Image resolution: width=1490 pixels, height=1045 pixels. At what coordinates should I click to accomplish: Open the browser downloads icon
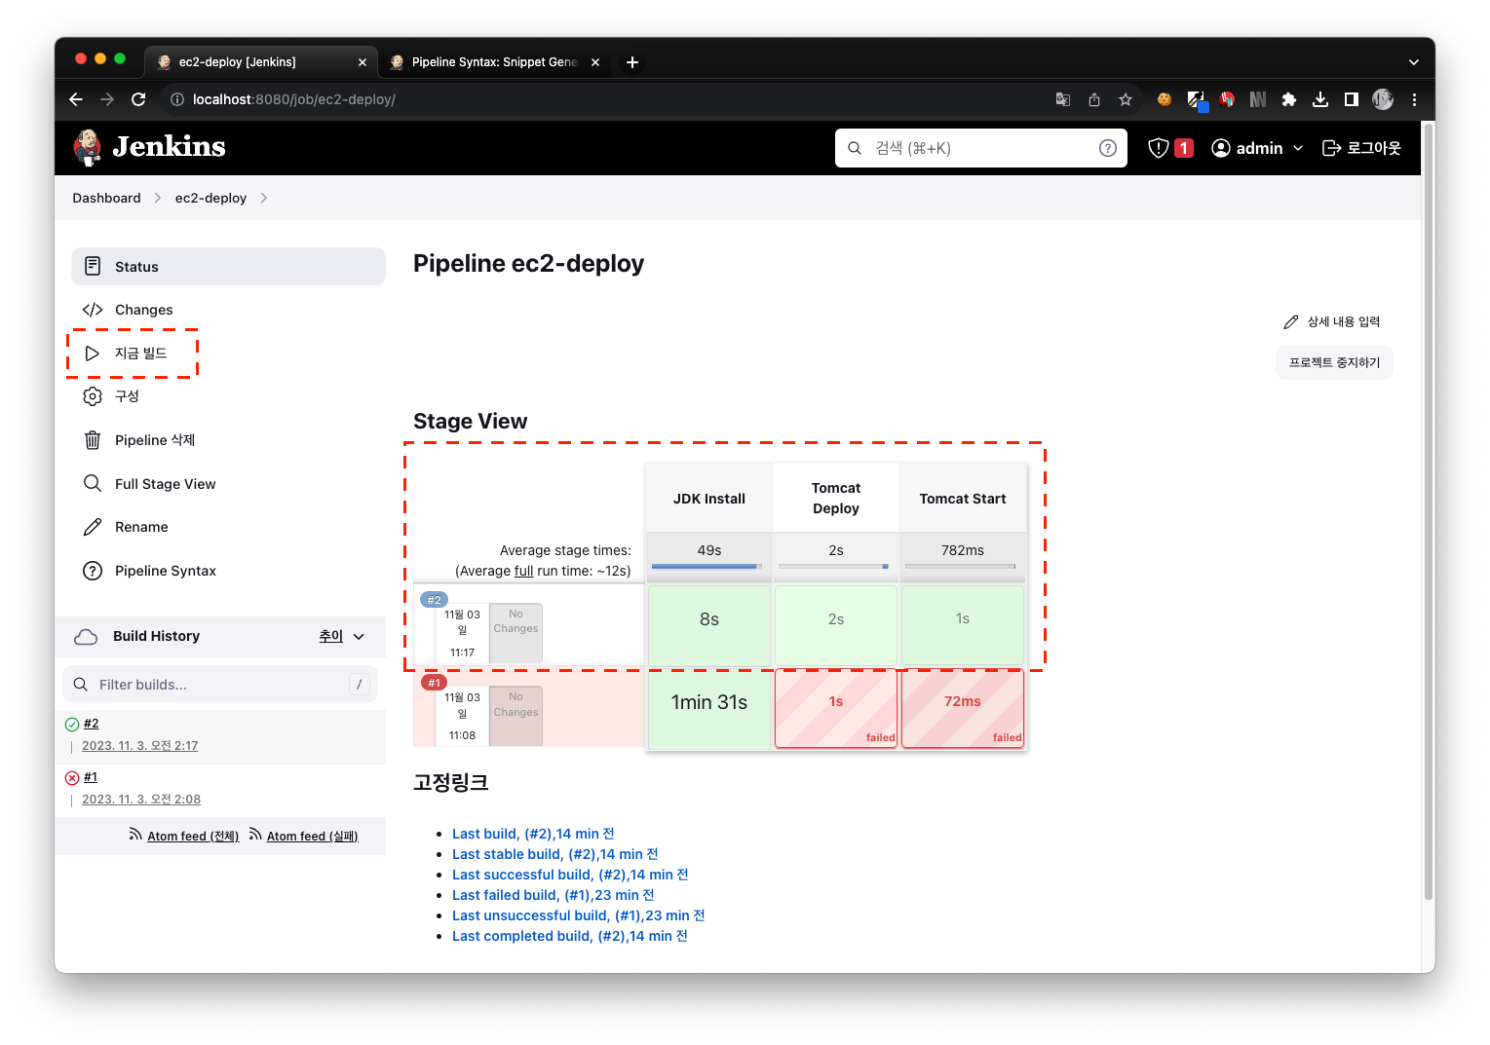[1320, 99]
